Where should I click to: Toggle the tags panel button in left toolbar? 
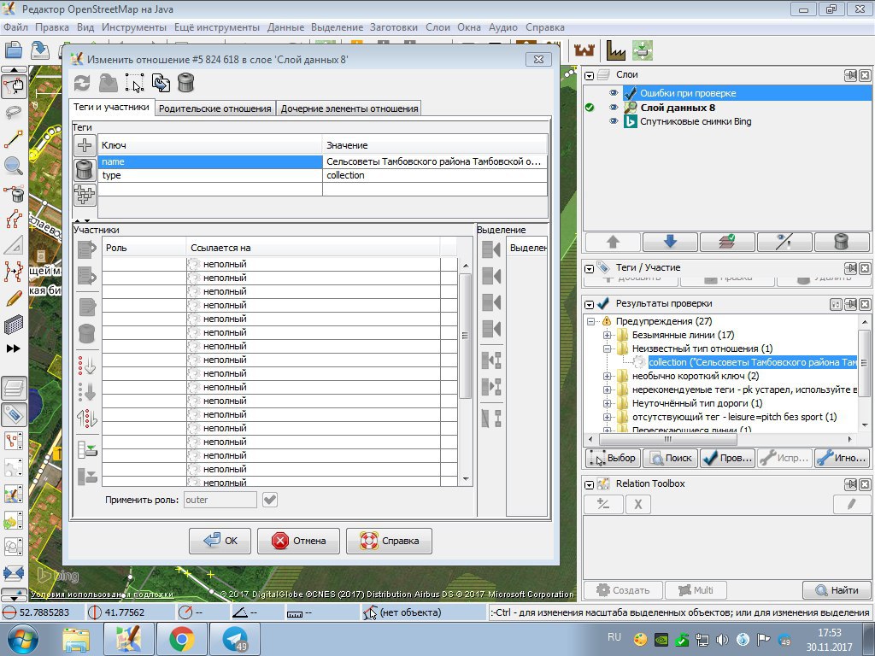[x=14, y=414]
